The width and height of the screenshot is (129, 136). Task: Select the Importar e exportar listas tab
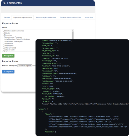(x=23, y=17)
